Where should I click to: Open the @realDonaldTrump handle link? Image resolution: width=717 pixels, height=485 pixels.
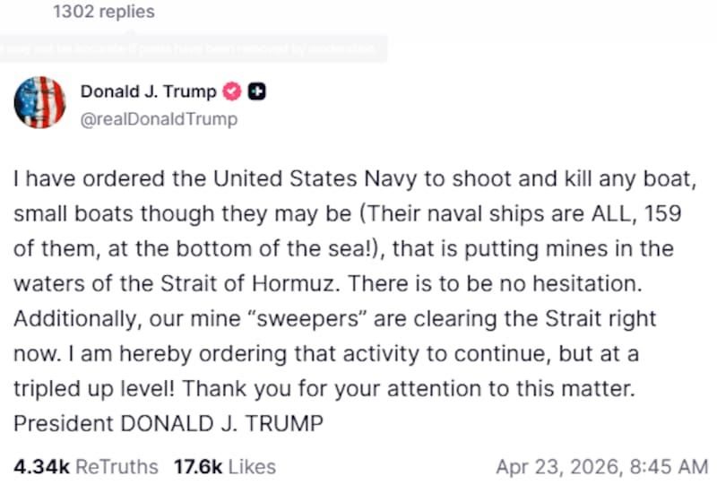(x=159, y=118)
